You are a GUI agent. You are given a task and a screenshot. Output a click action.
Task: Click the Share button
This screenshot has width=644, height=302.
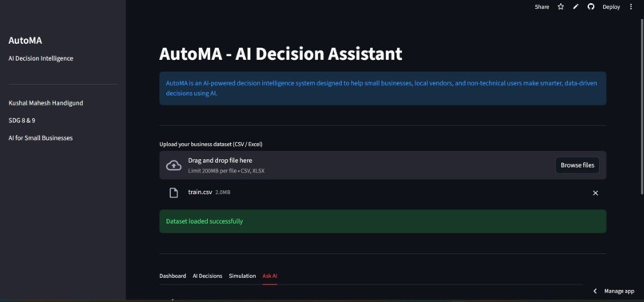pyautogui.click(x=542, y=6)
